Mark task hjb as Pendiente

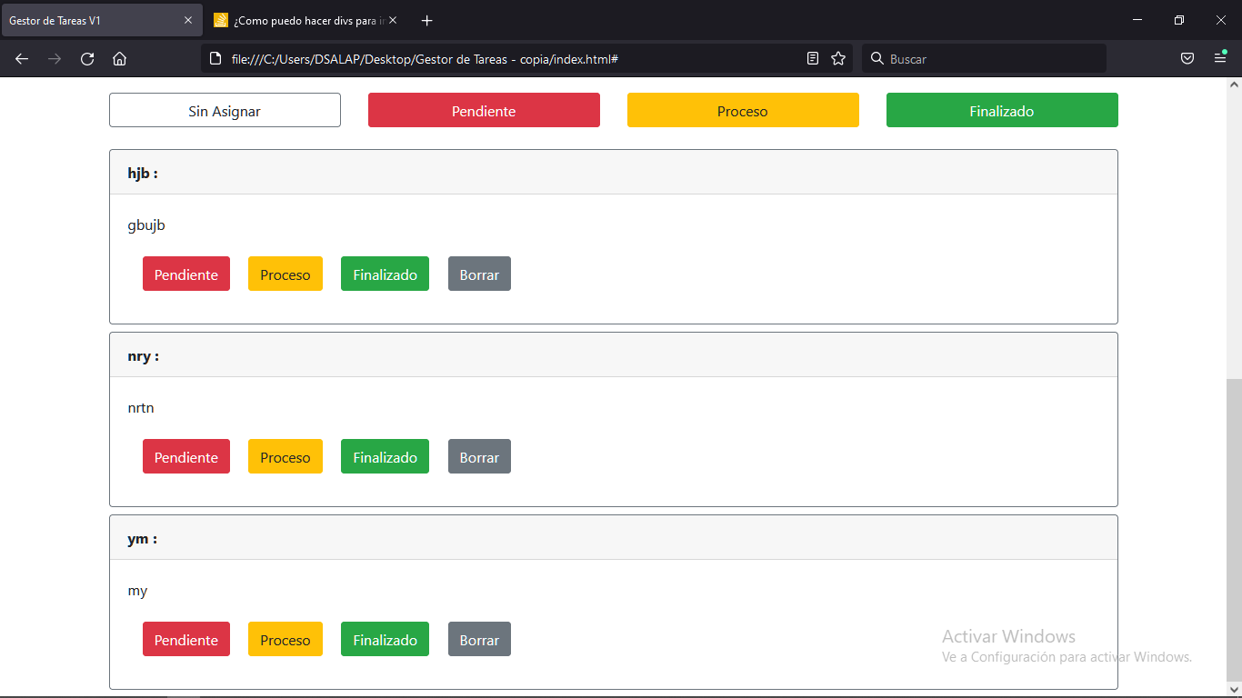(186, 274)
